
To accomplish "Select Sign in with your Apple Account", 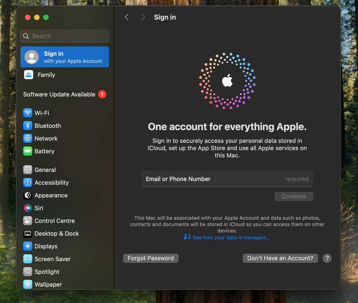I will click(64, 57).
